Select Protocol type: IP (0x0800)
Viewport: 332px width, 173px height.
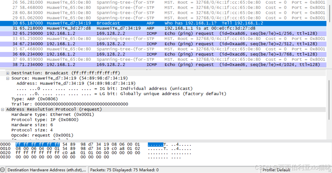point(45,120)
